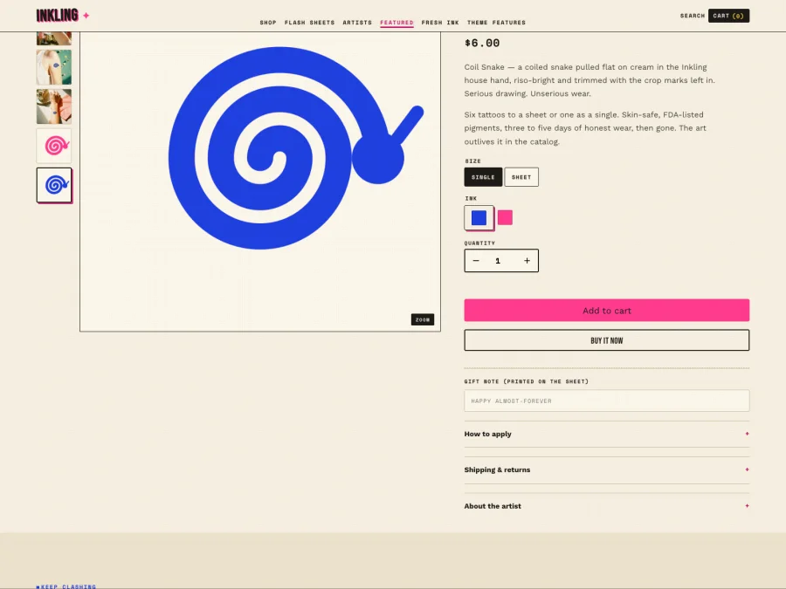
Task: Pick the blue ink swatch
Action: pyautogui.click(x=479, y=218)
